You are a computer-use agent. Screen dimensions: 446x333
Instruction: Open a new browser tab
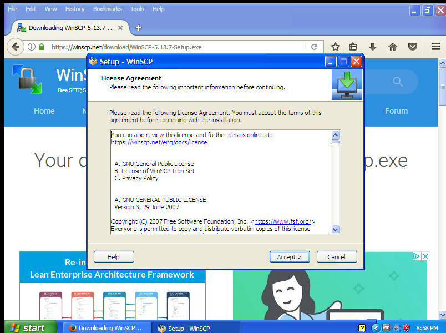(x=139, y=28)
